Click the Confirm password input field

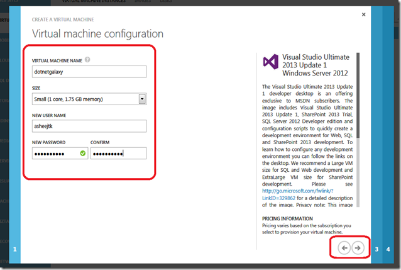118,153
